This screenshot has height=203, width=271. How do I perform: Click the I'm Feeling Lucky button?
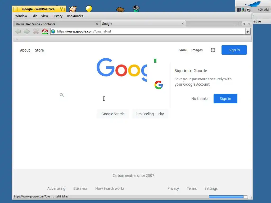150,114
